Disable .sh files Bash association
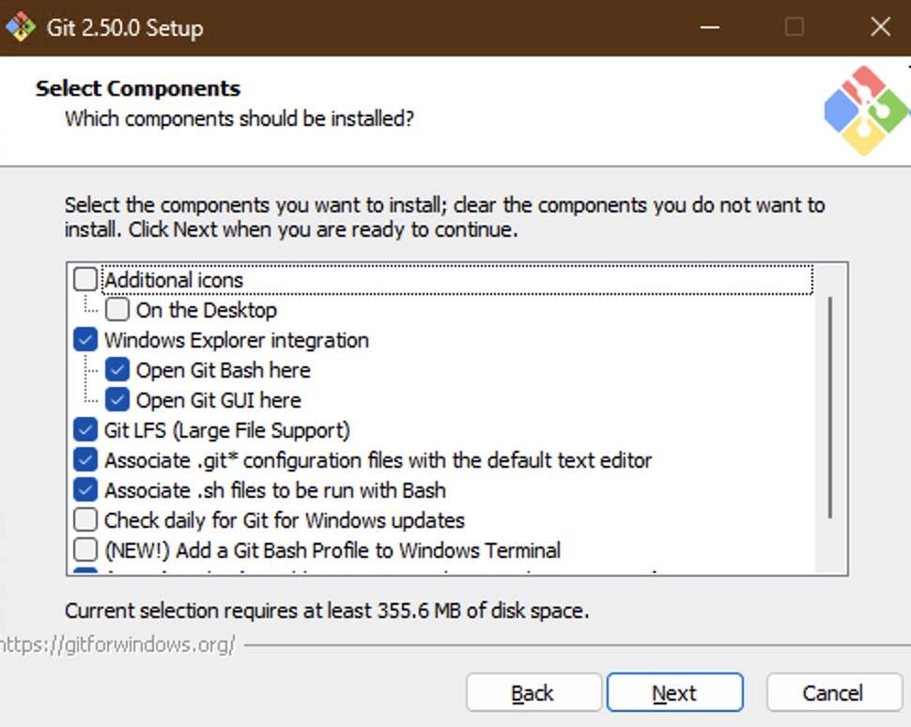 85,490
